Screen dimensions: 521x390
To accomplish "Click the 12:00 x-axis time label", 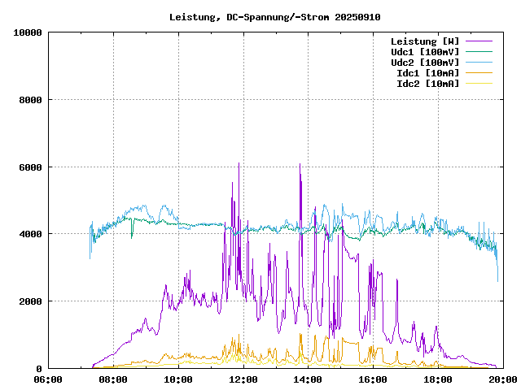I will 243,379.
